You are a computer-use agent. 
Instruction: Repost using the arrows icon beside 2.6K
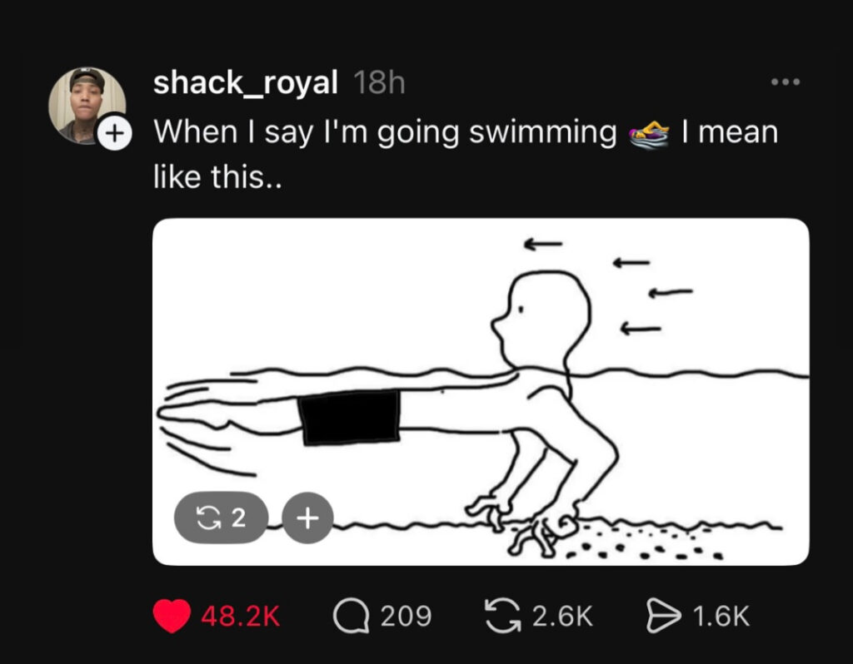click(504, 617)
